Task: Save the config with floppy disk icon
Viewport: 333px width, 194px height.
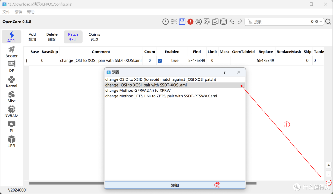Action: [182, 22]
